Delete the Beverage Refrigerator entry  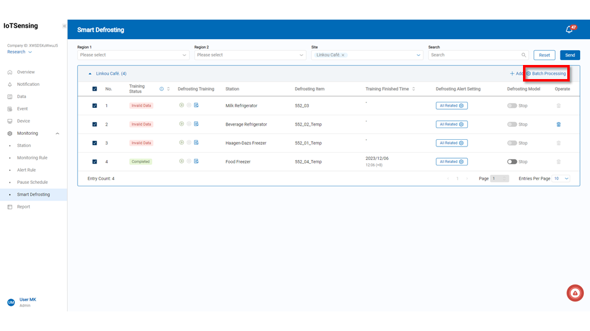(558, 124)
